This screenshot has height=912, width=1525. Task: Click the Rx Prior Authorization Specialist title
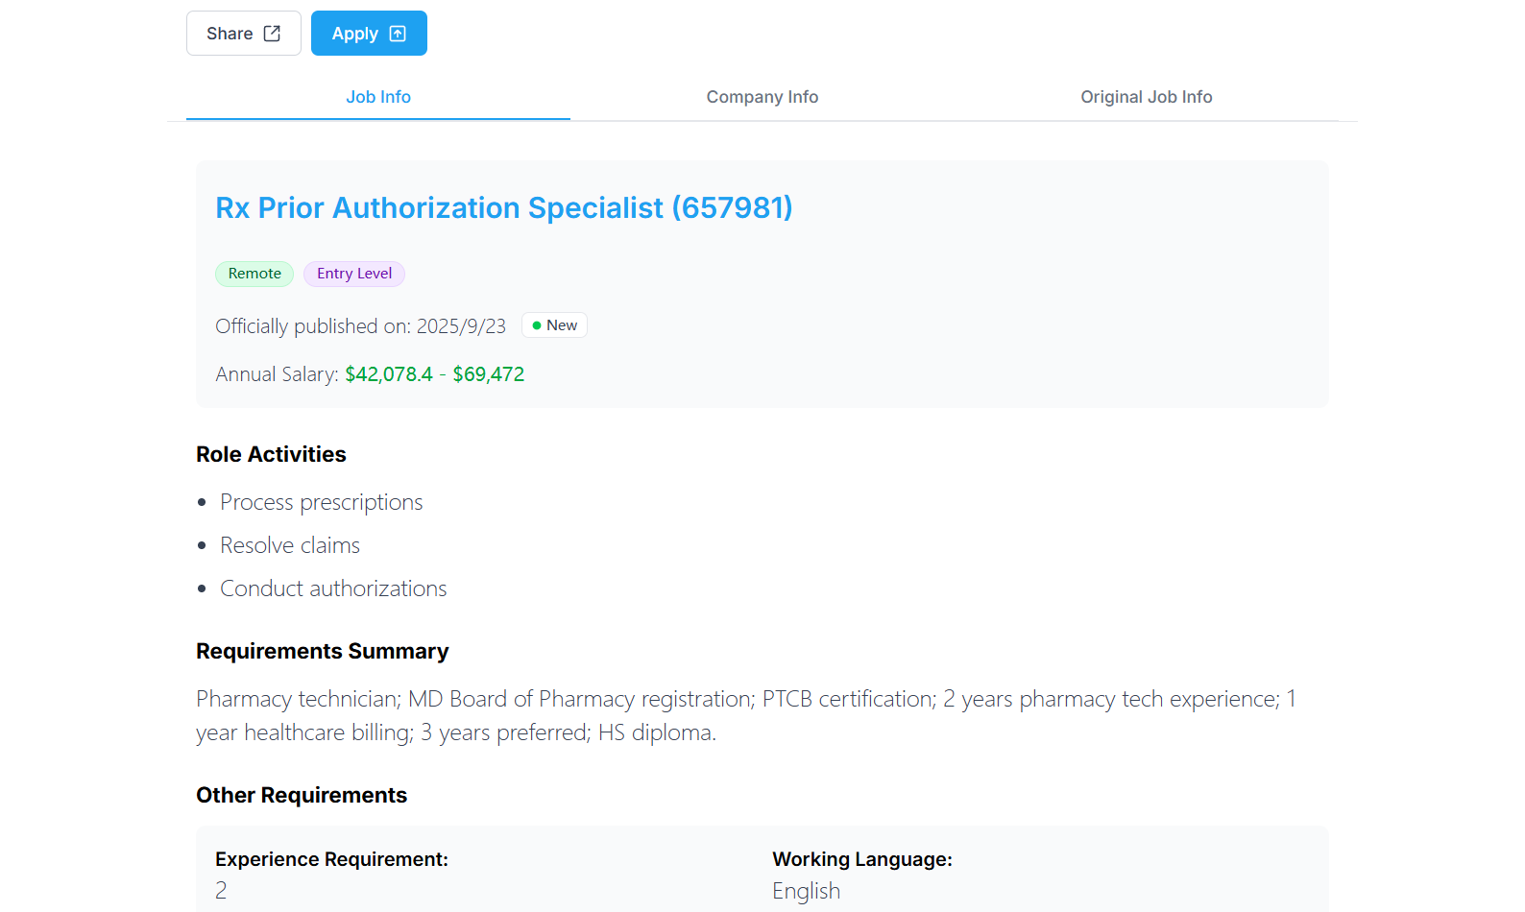click(504, 208)
